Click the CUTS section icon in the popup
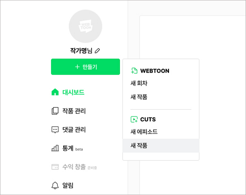This screenshot has height=195, width=246. click(x=134, y=119)
